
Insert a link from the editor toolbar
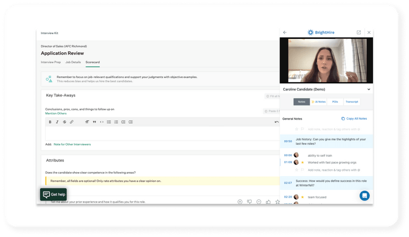71,122
